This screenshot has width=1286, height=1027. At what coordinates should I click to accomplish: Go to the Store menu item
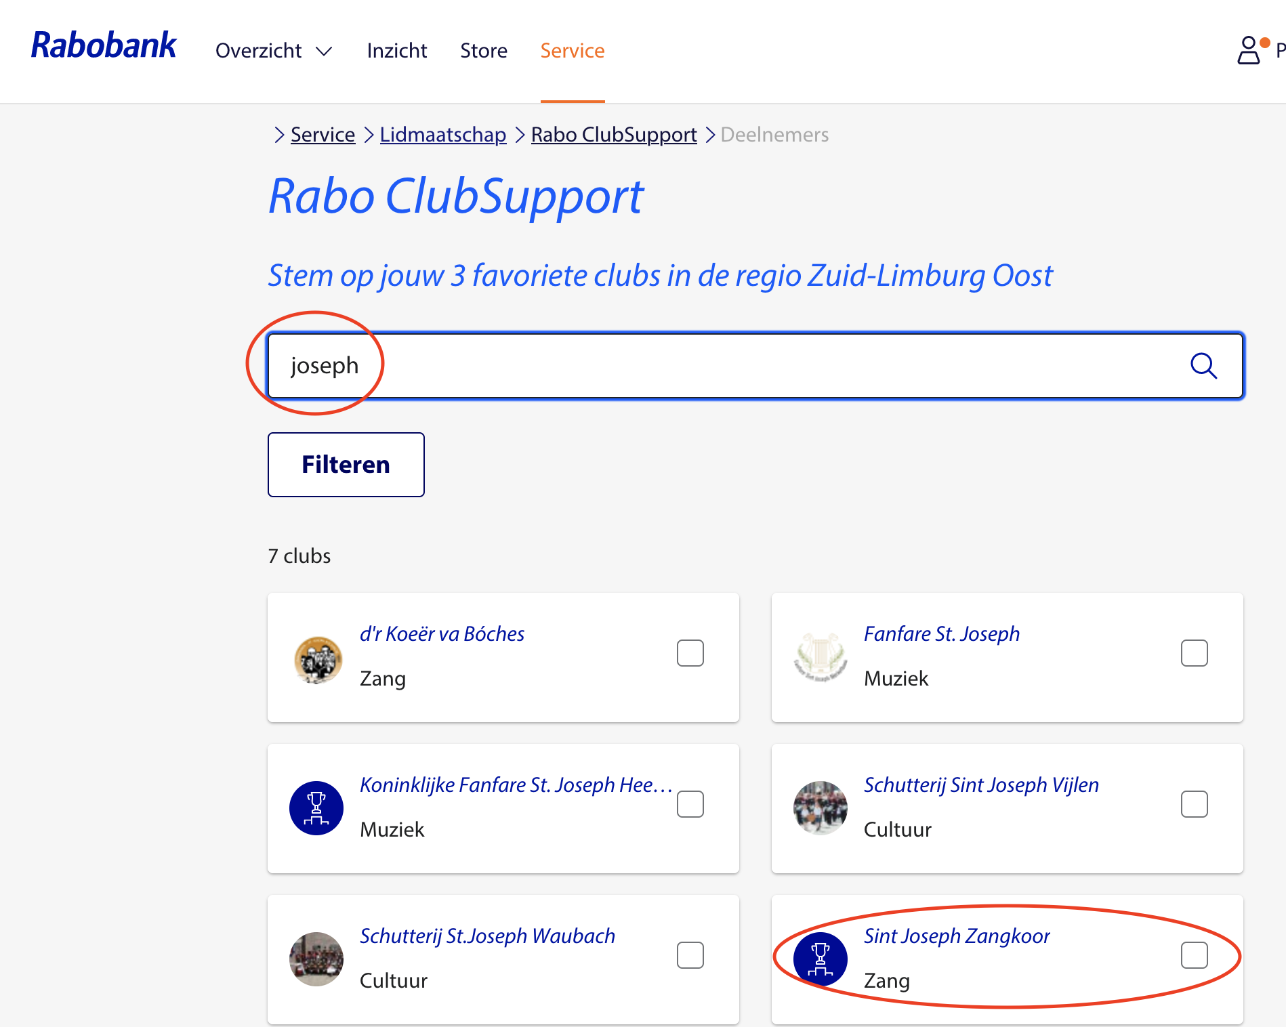[484, 51]
